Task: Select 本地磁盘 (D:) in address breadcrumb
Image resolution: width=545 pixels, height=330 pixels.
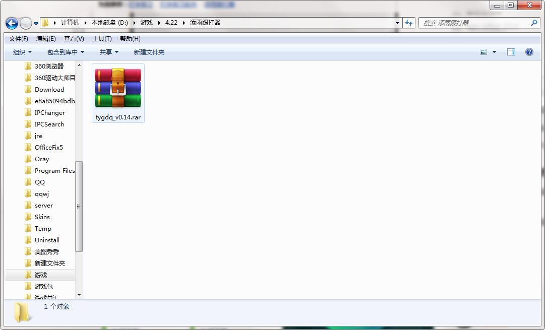Action: (109, 23)
